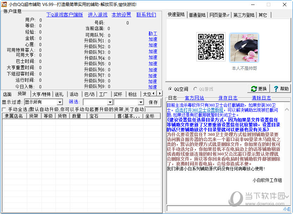The image size is (293, 214).
Task: Click 加速 for 升级队列8
Action: coord(153,81)
